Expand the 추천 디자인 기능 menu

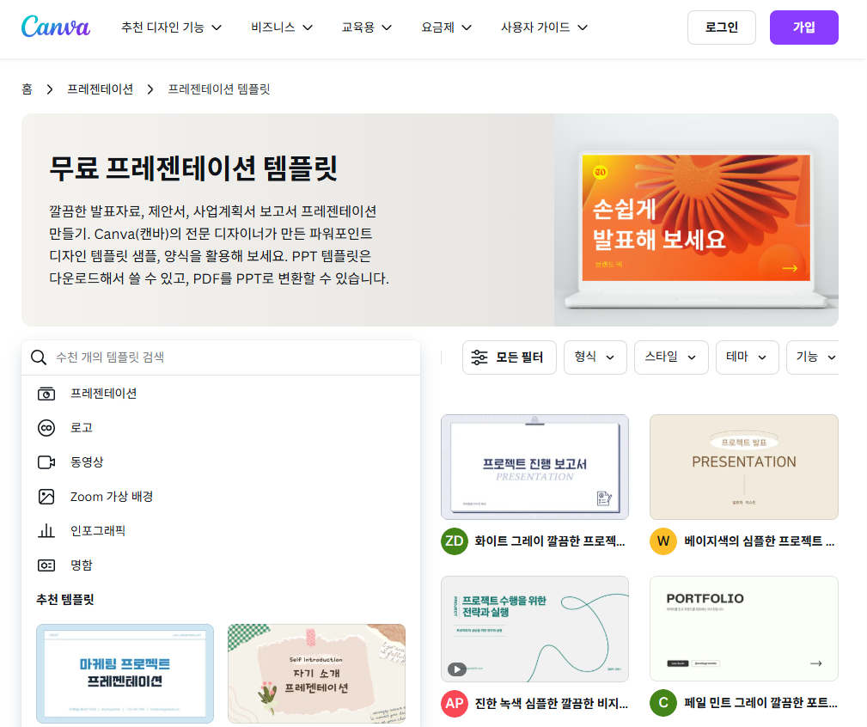171,27
